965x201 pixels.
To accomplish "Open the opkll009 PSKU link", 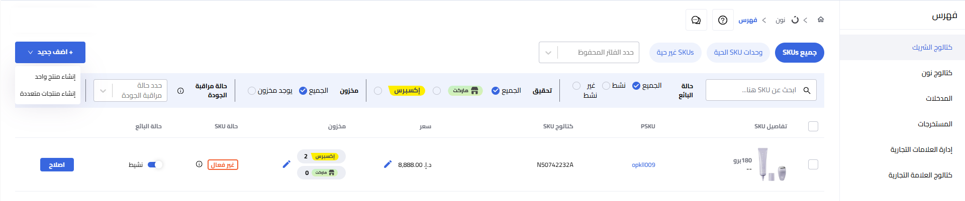I will (643, 165).
